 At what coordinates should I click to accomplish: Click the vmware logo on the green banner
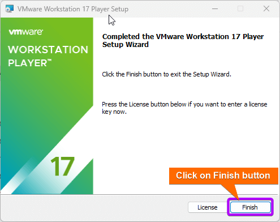coord(26,32)
